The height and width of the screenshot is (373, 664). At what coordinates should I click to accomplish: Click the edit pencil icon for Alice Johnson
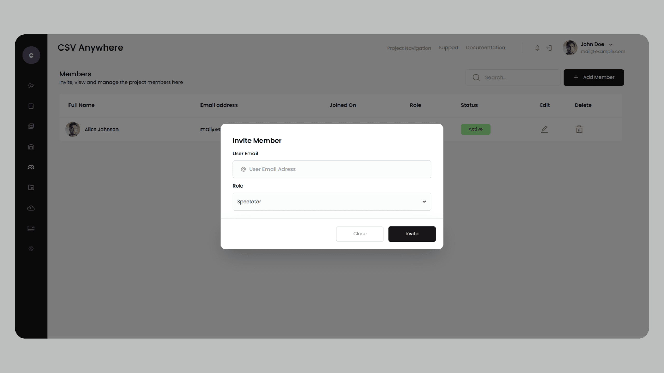[x=544, y=129]
